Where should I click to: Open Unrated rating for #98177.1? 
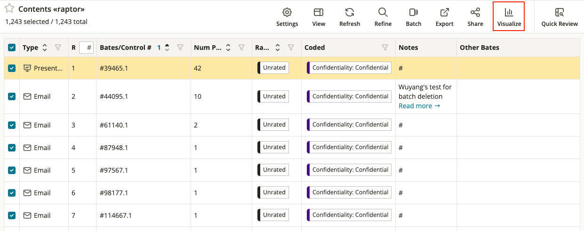[x=273, y=192]
